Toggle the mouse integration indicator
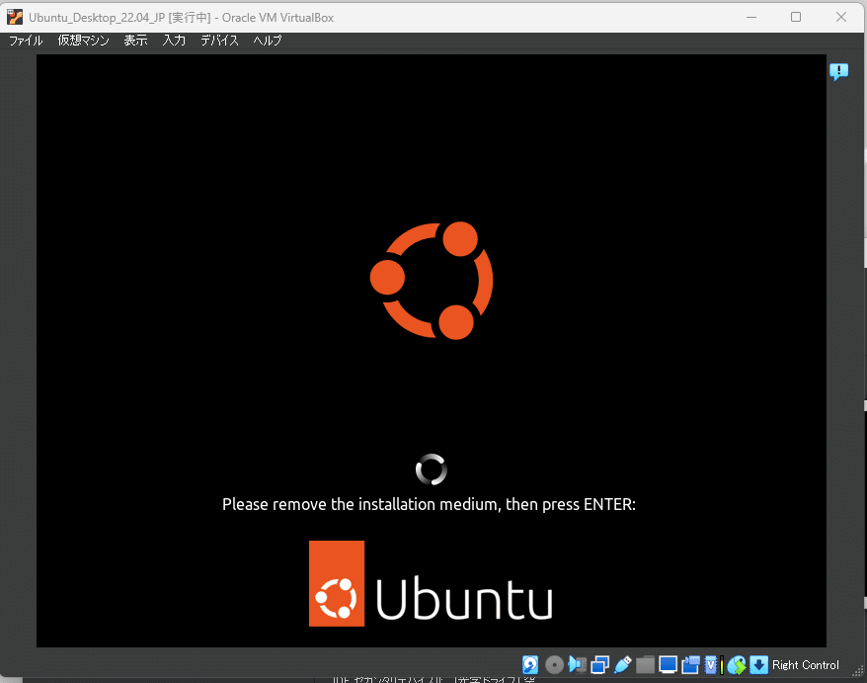 (736, 664)
